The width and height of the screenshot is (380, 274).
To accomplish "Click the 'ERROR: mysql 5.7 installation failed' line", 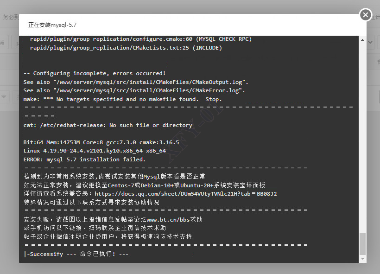I will pyautogui.click(x=84, y=159).
